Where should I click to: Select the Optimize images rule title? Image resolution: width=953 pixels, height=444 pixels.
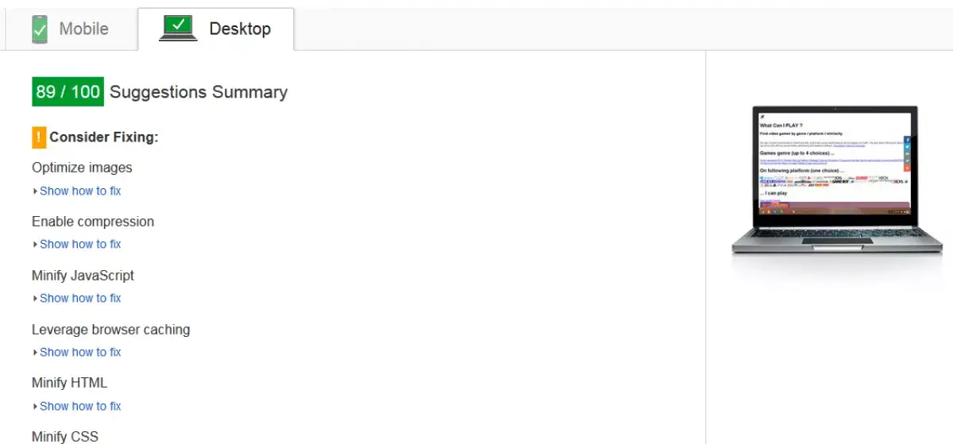pos(82,168)
